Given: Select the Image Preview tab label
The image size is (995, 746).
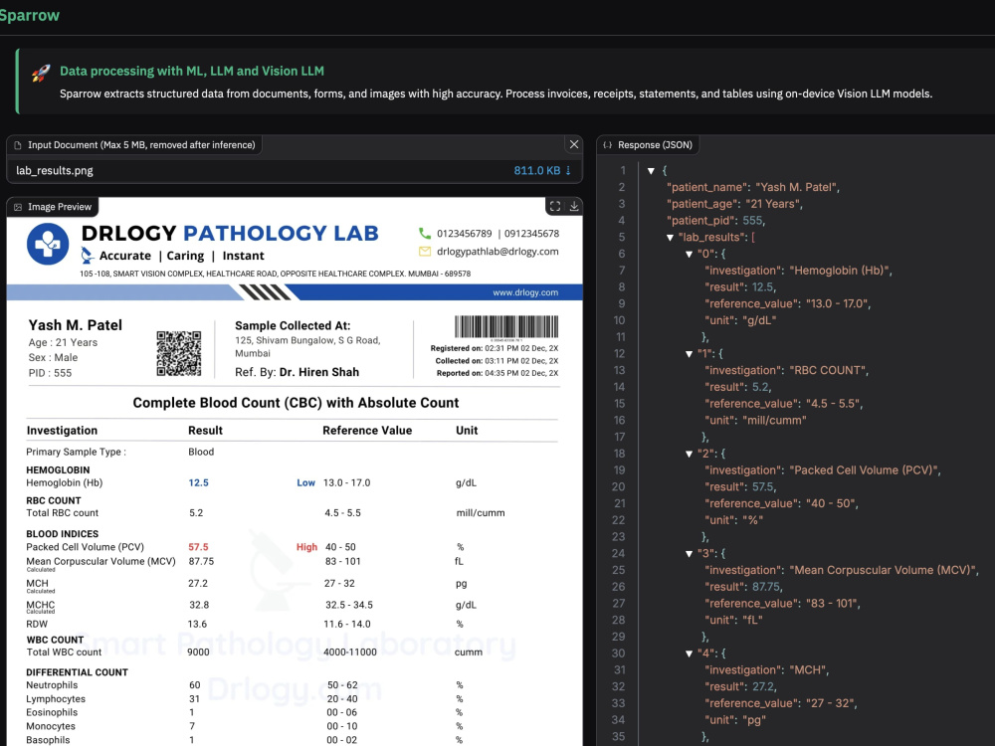Looking at the screenshot, I should click(x=60, y=207).
